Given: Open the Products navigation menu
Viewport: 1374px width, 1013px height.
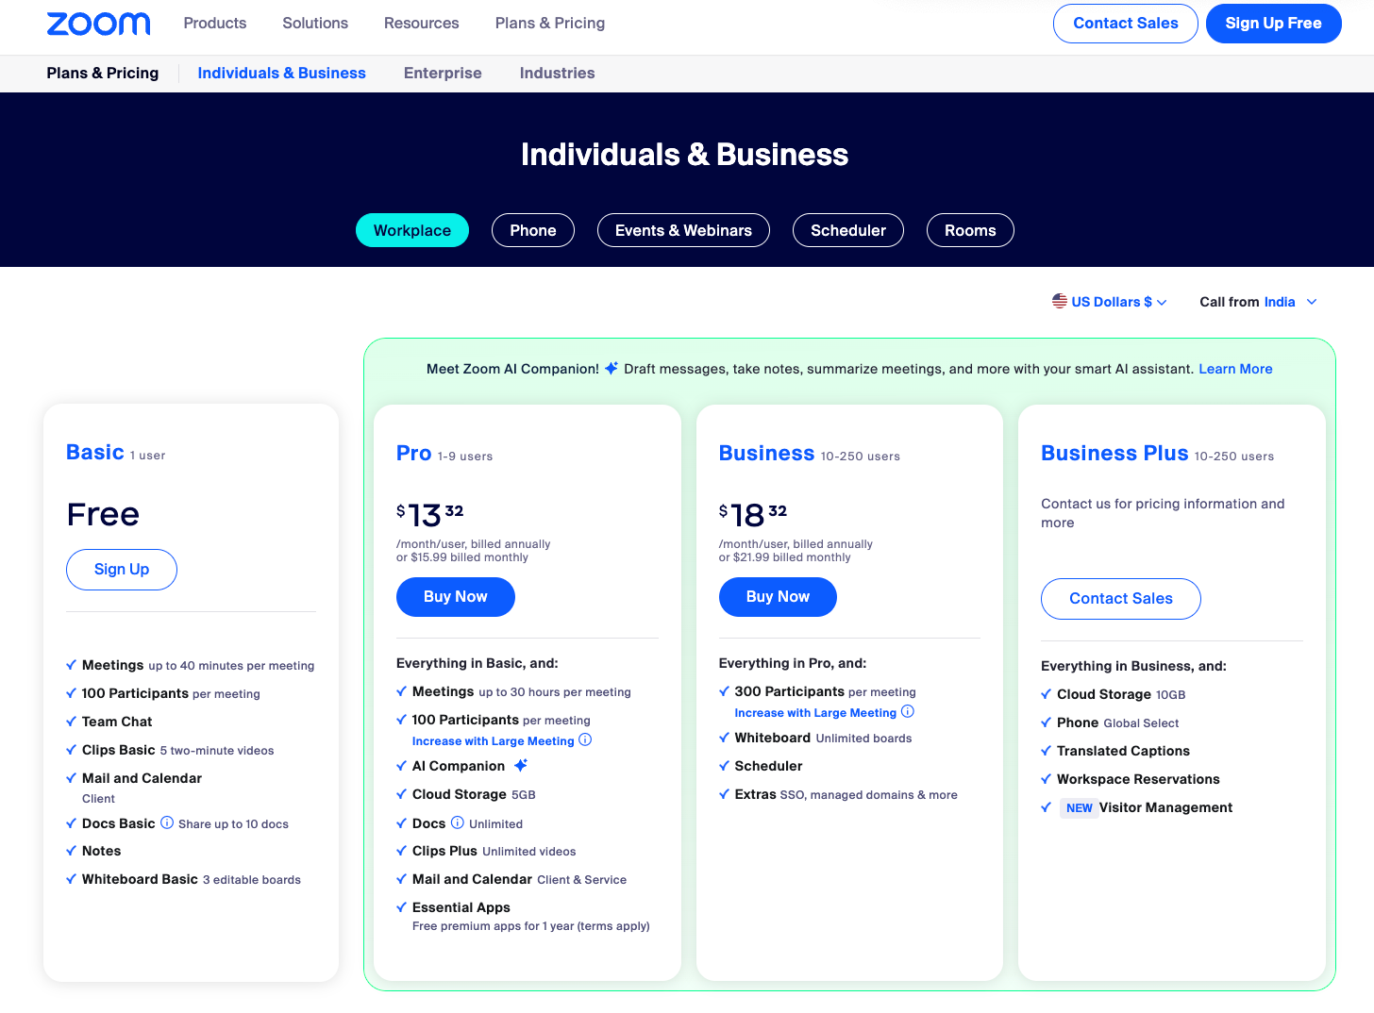Looking at the screenshot, I should pos(215,23).
